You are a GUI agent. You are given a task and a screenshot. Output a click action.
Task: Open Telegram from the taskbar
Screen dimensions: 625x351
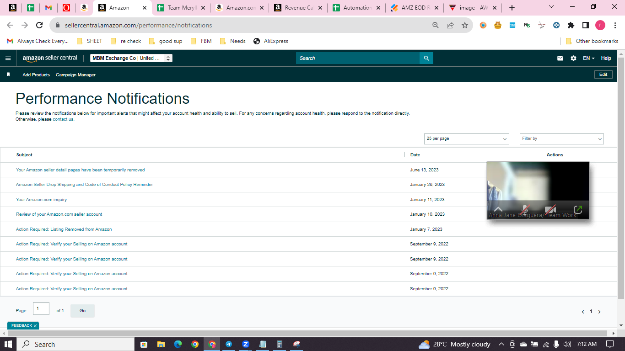(229, 344)
